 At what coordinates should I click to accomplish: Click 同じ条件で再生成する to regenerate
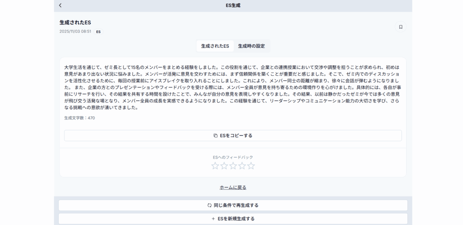coord(233,205)
